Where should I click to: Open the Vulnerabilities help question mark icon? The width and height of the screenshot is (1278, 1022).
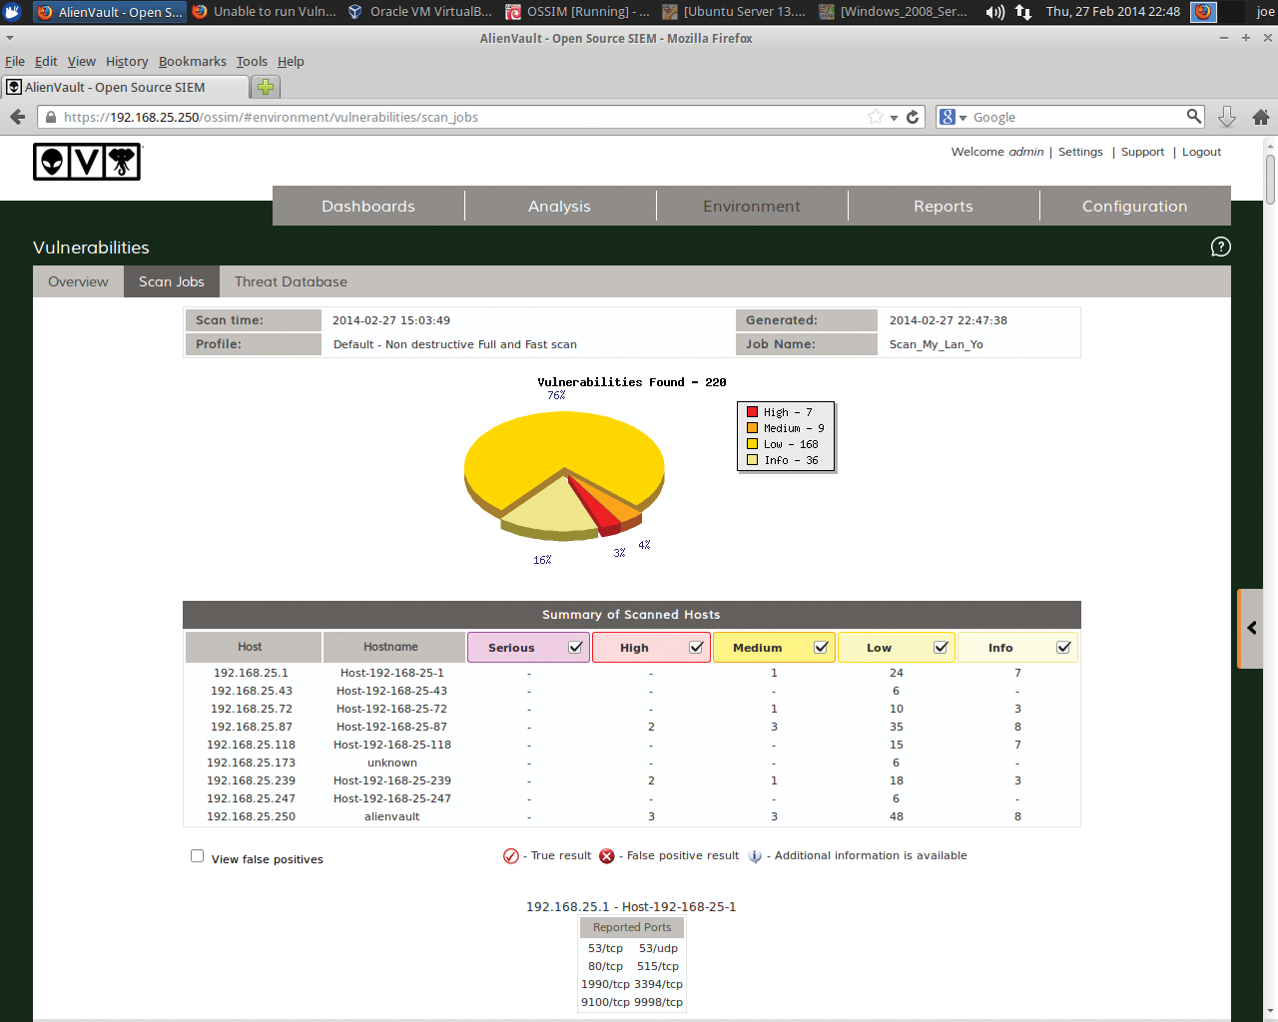[x=1220, y=247]
